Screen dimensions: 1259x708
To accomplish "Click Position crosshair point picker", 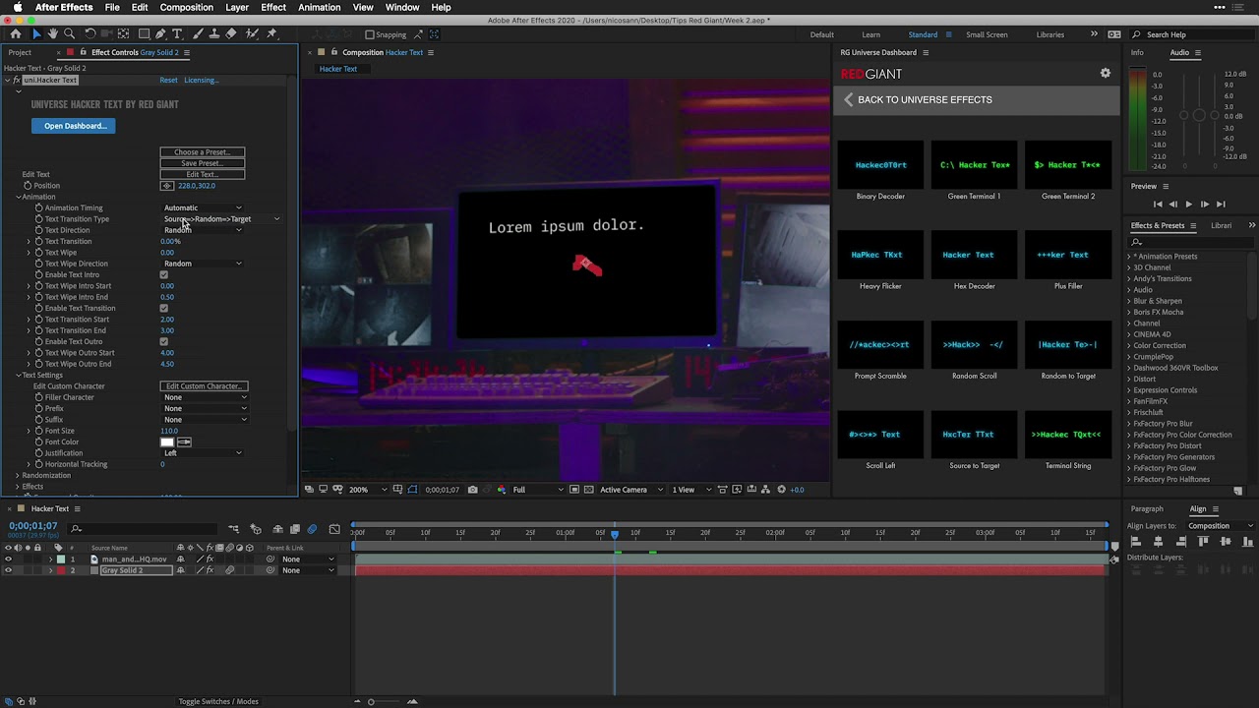I will pyautogui.click(x=167, y=186).
